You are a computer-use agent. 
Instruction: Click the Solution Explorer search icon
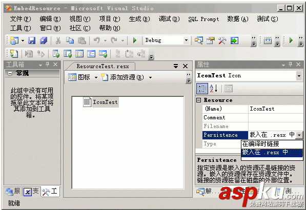(199, 40)
